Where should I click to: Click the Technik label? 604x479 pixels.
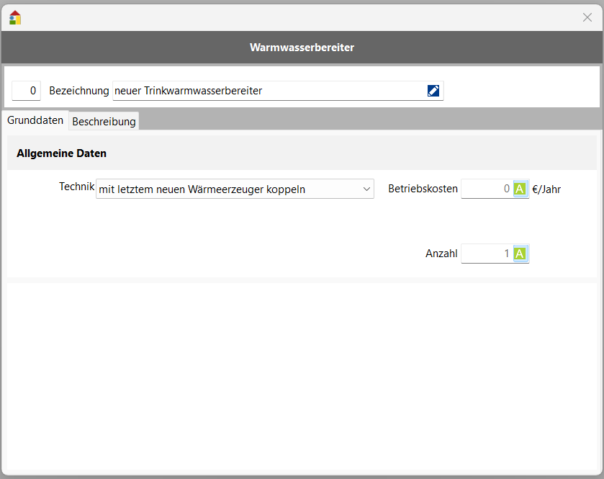coord(76,187)
